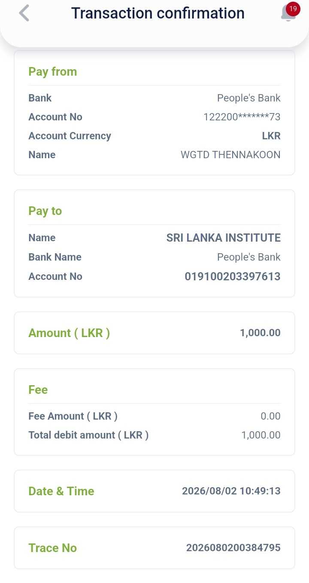Tap the payer name WGTD THENNAKOON
Screen dimensions: 309x583
tap(230, 155)
